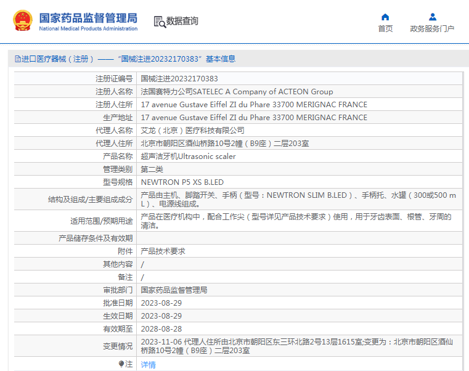Open 政务服务门户 portal label
469x371 pixels.
pos(432,29)
